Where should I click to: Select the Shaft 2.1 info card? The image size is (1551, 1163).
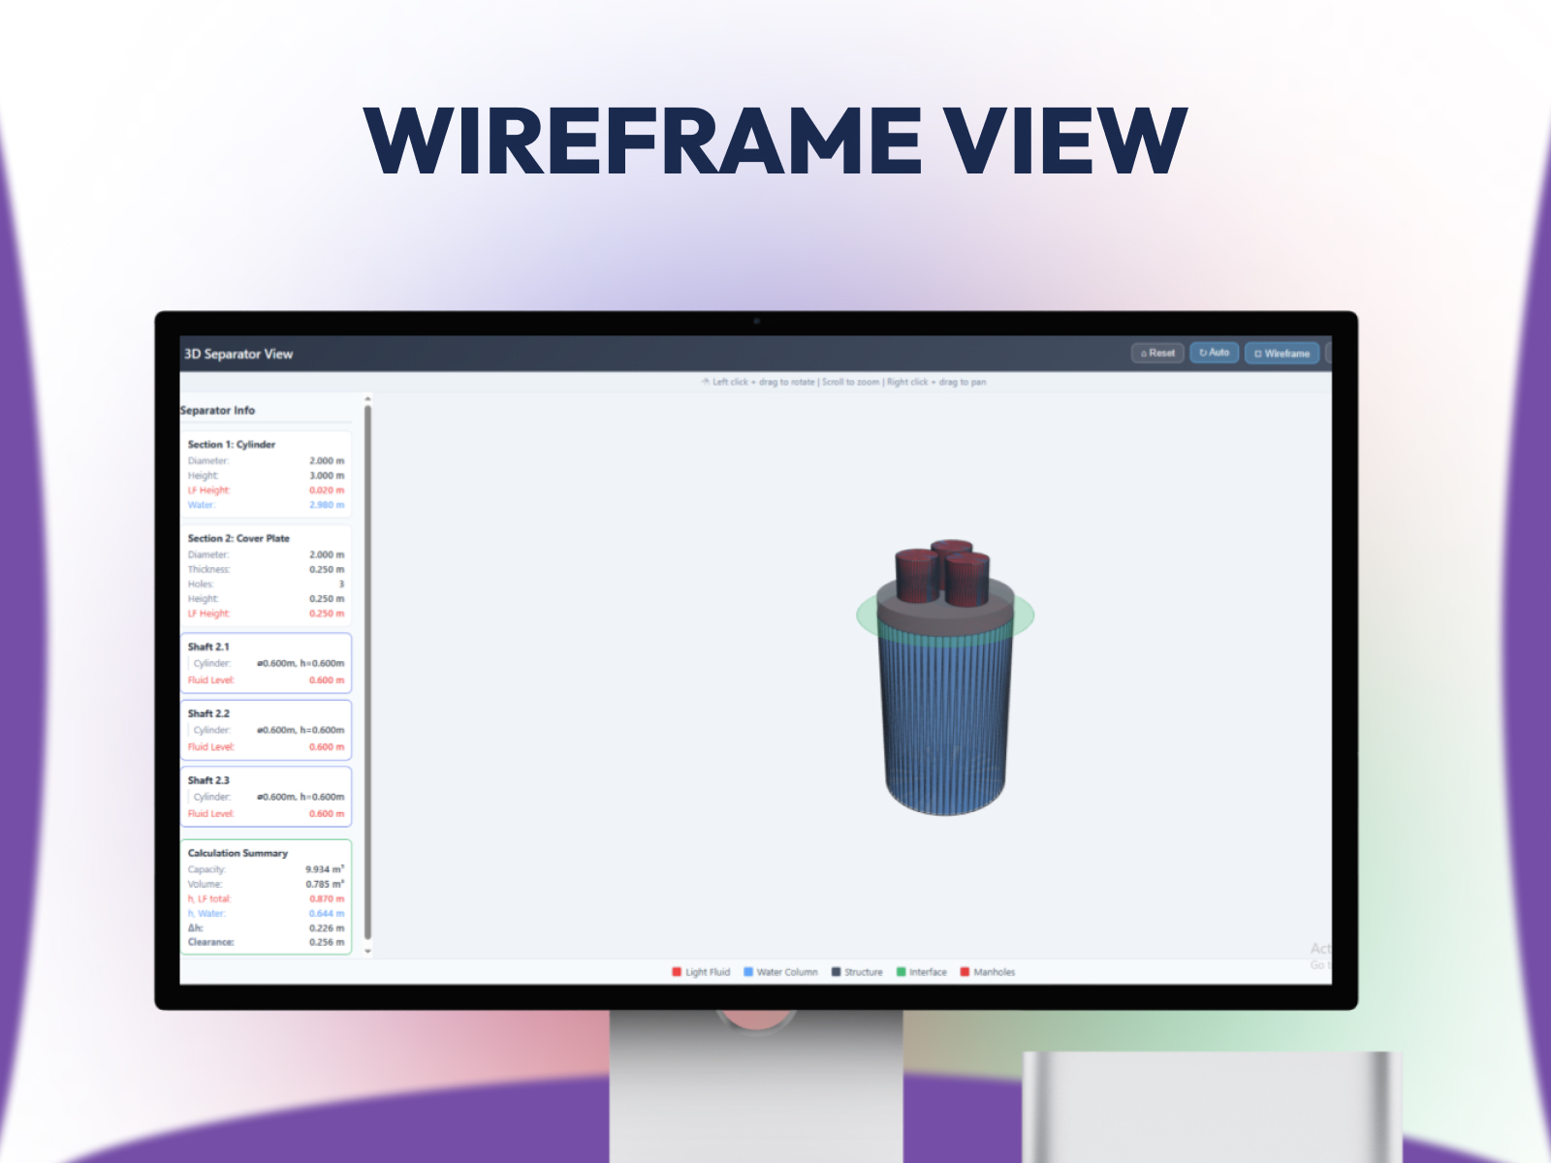point(266,663)
